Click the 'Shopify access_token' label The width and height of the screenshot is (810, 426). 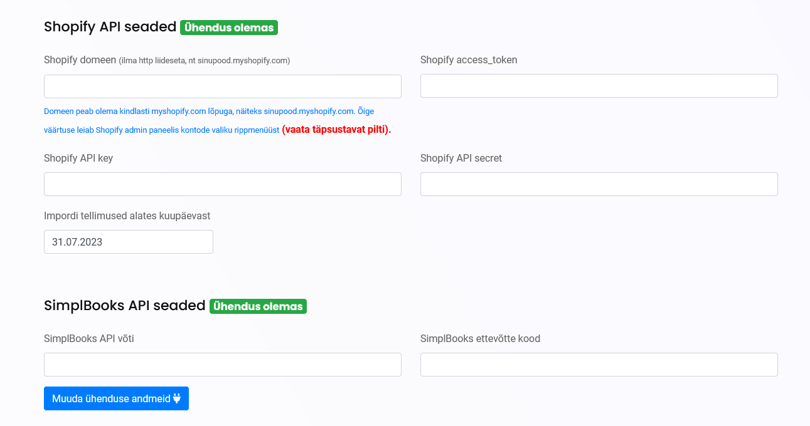pyautogui.click(x=468, y=60)
